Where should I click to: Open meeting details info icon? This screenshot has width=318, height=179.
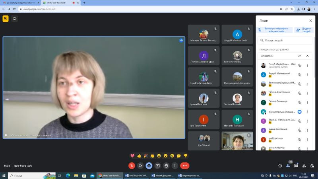coord(280,165)
